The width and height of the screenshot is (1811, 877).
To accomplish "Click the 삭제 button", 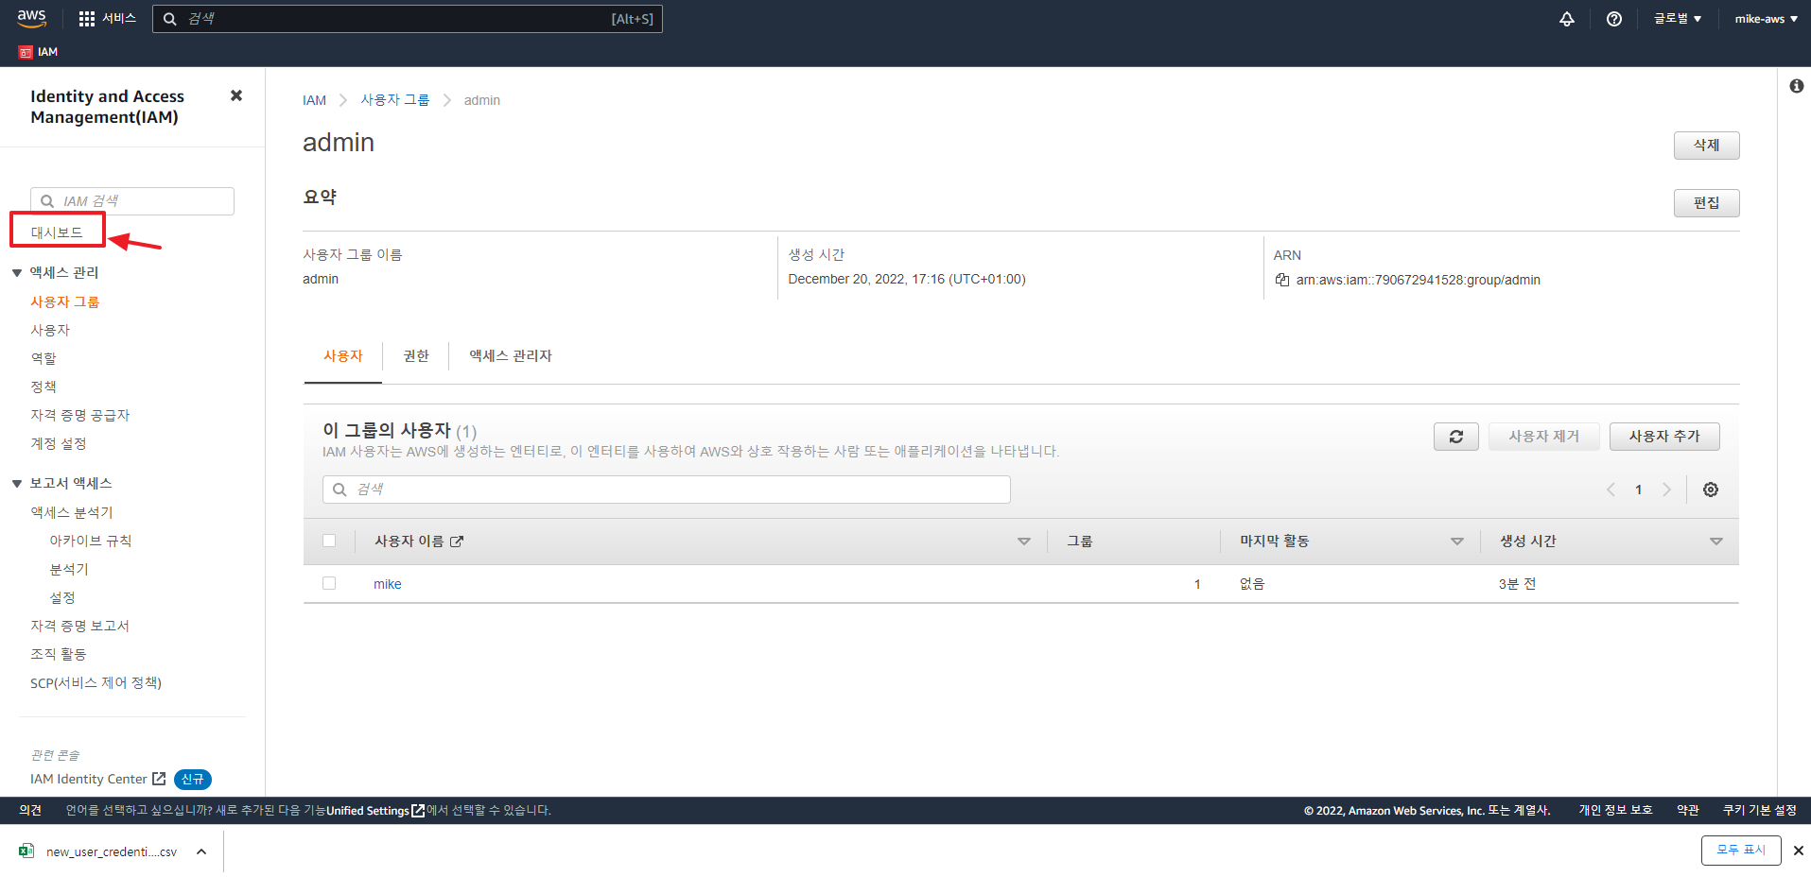I will [x=1706, y=146].
